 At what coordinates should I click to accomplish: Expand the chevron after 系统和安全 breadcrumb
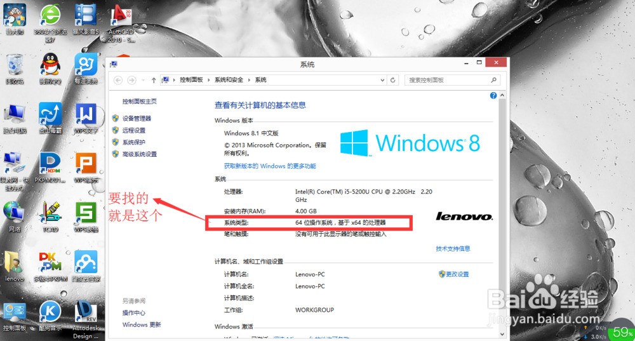[x=249, y=80]
